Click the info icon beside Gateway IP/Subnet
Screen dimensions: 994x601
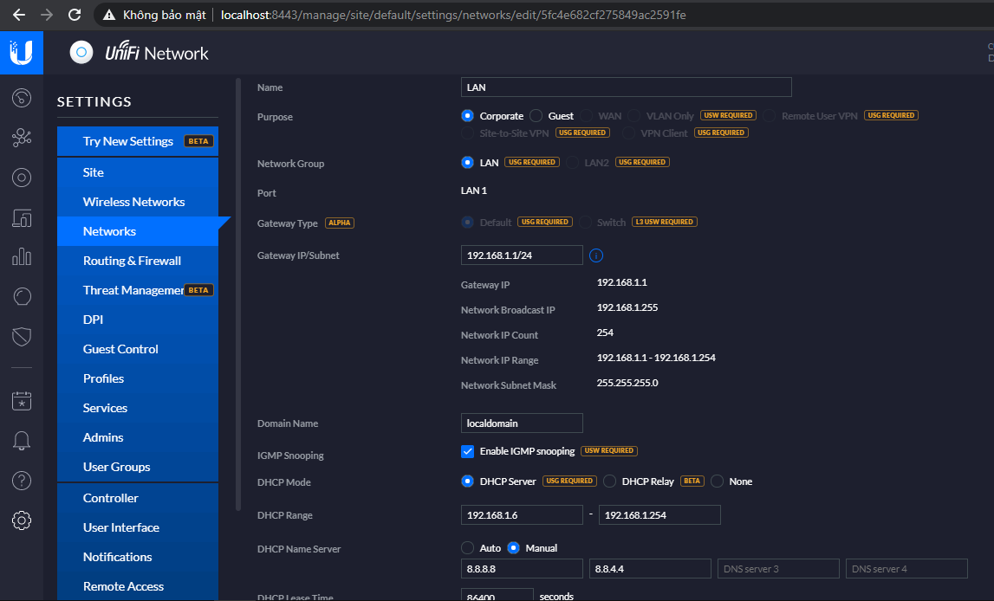click(x=596, y=255)
